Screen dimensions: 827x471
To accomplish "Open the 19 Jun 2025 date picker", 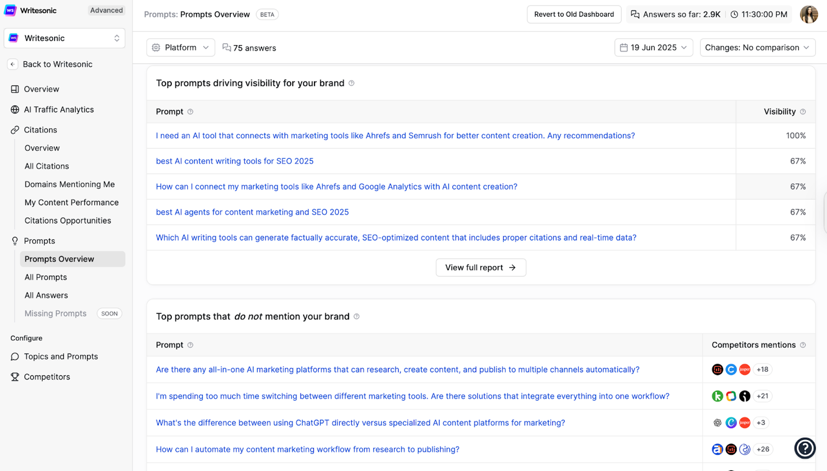I will click(x=653, y=47).
